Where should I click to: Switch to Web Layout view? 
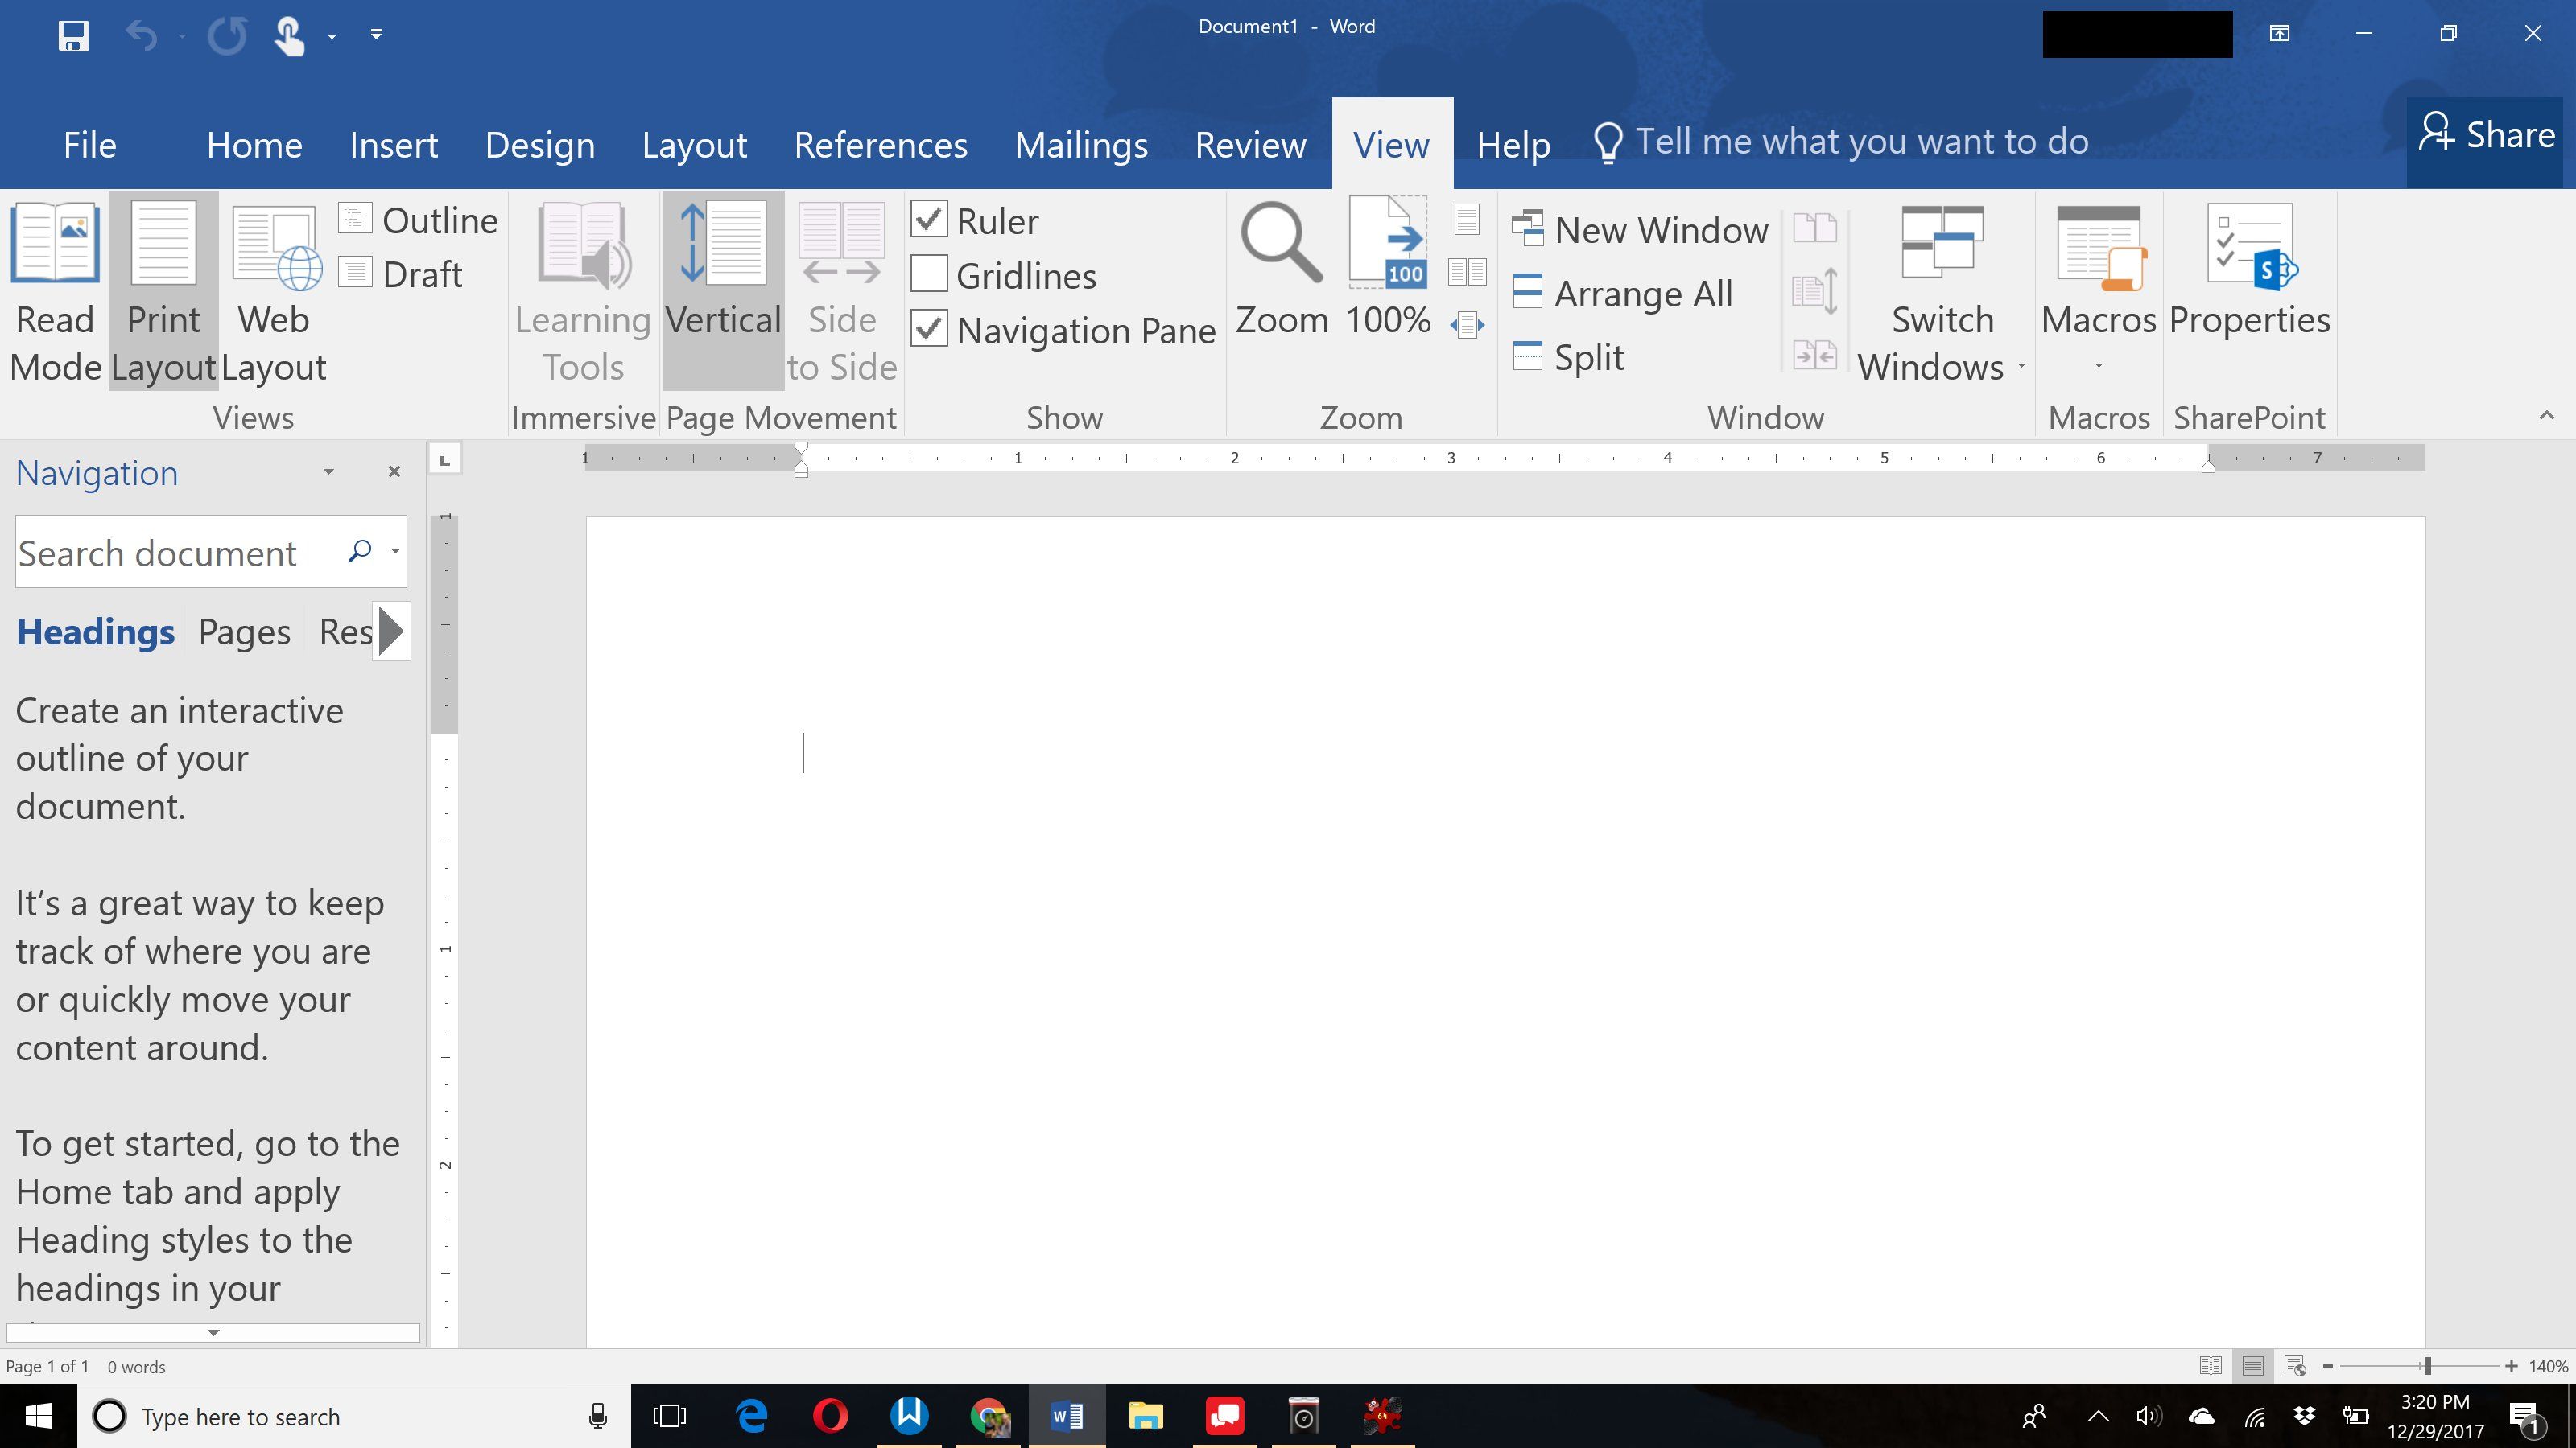pyautogui.click(x=273, y=292)
